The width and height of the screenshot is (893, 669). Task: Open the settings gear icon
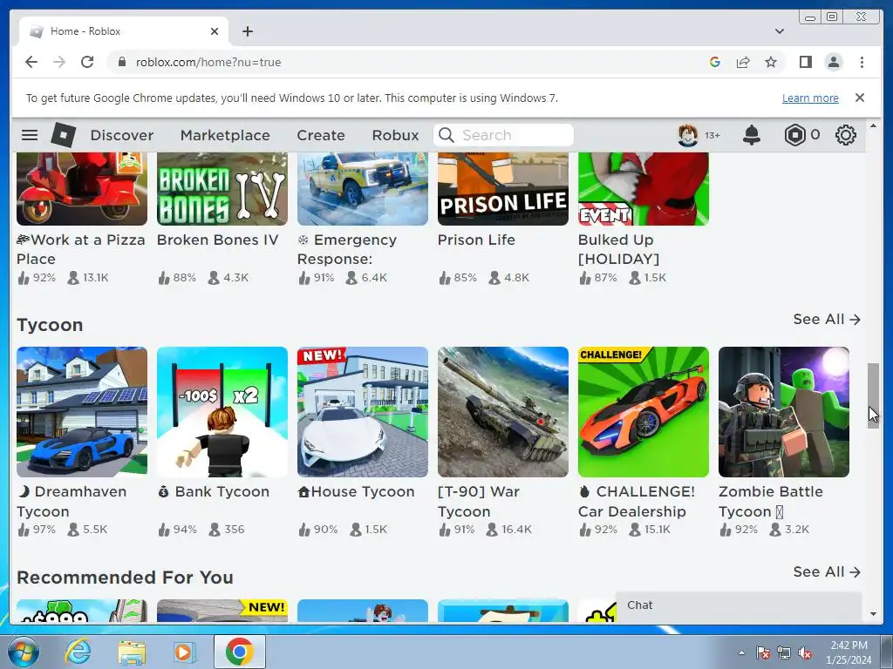846,135
